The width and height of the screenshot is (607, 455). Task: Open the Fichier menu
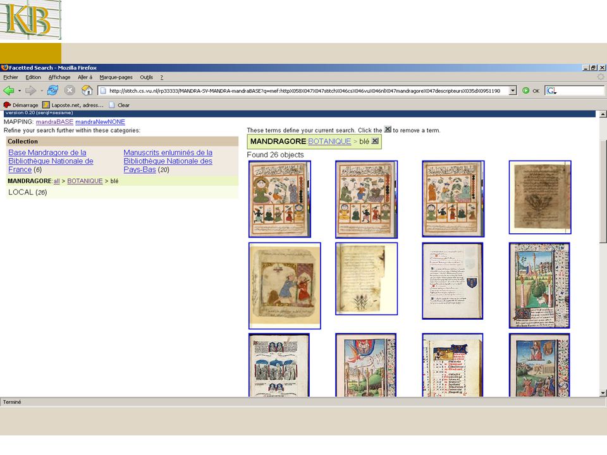click(x=11, y=77)
